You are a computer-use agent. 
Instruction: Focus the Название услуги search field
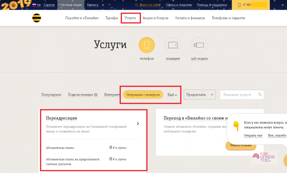click(242, 94)
